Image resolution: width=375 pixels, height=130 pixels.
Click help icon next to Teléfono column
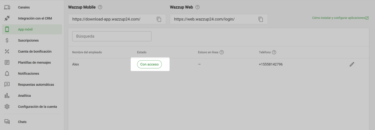pyautogui.click(x=274, y=52)
